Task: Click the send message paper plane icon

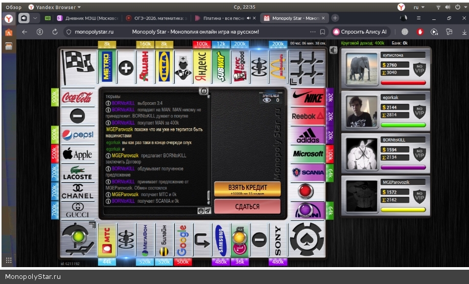Action: tap(207, 210)
